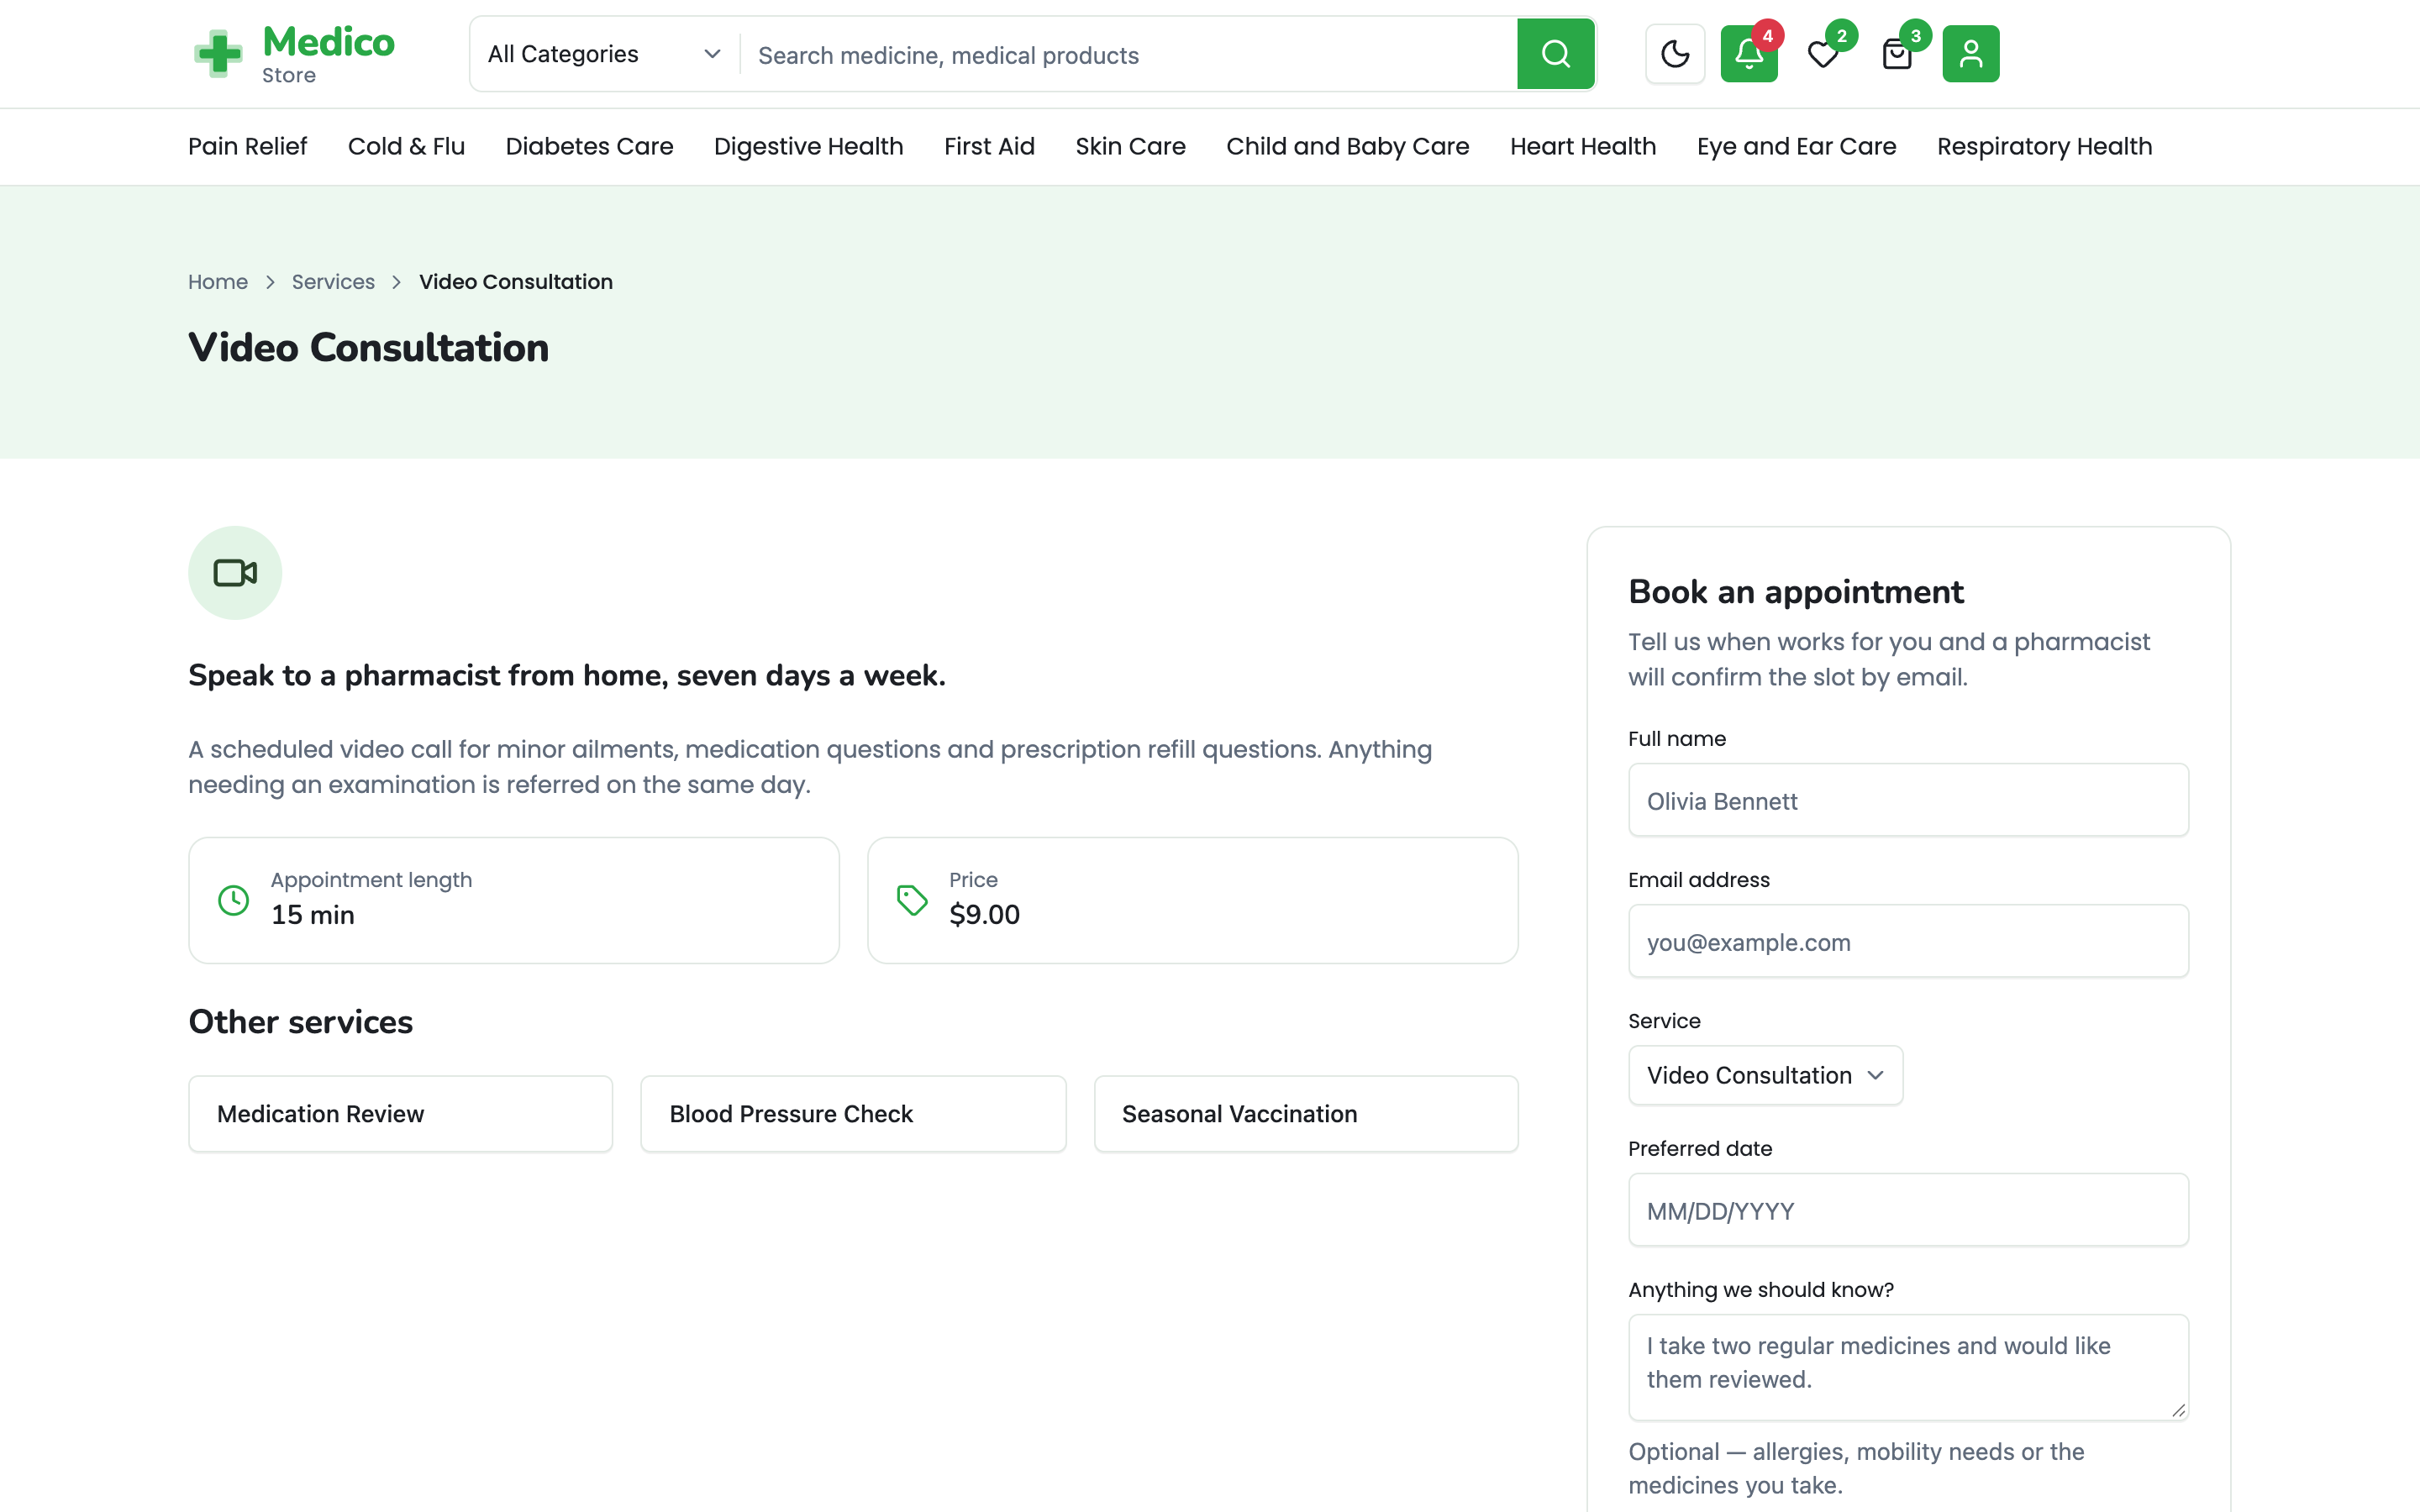The width and height of the screenshot is (2420, 1512).
Task: Click the price tag icon
Action: click(912, 900)
